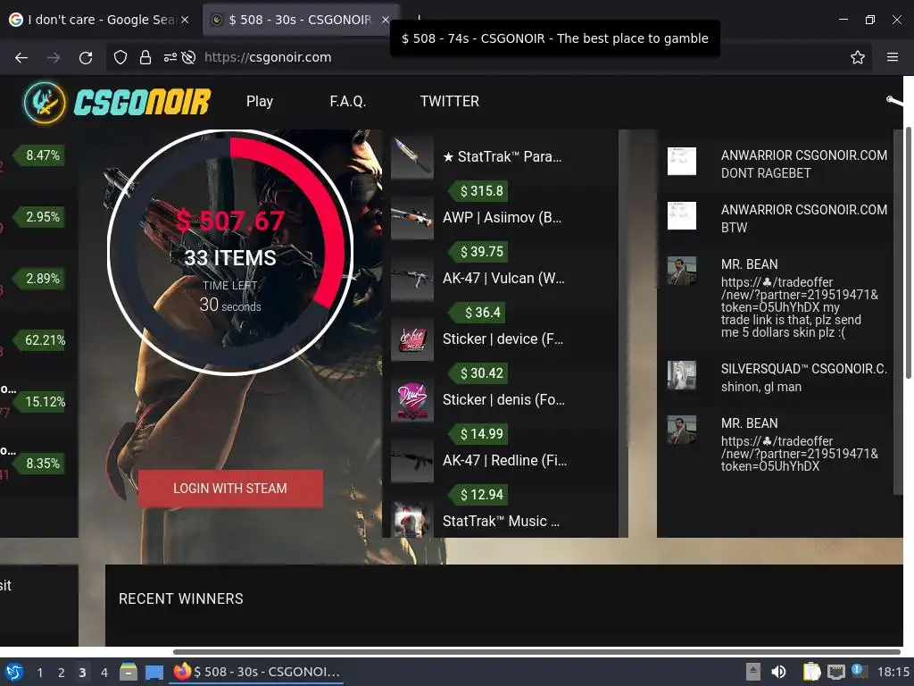Switch to the 'I don't care - Google Search' tab
This screenshot has width=914, height=686.
[99, 20]
